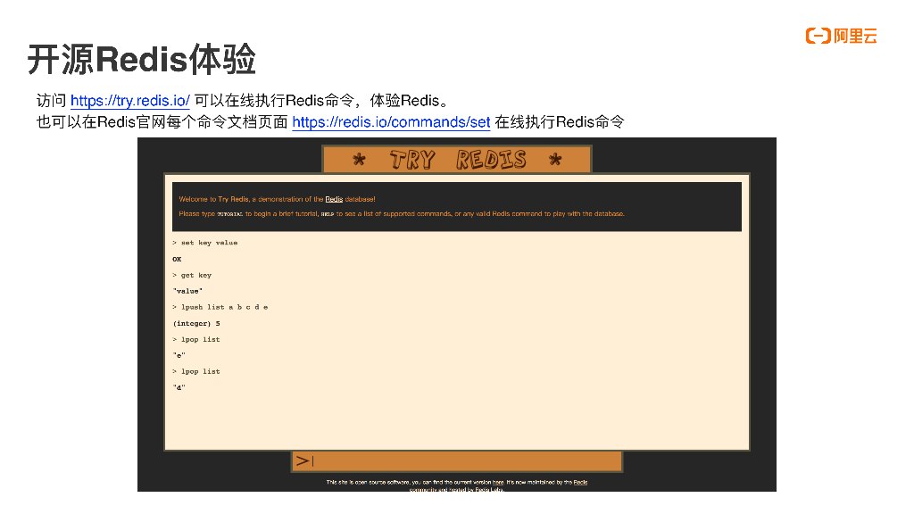Open the Redis link in welcome message

point(334,199)
